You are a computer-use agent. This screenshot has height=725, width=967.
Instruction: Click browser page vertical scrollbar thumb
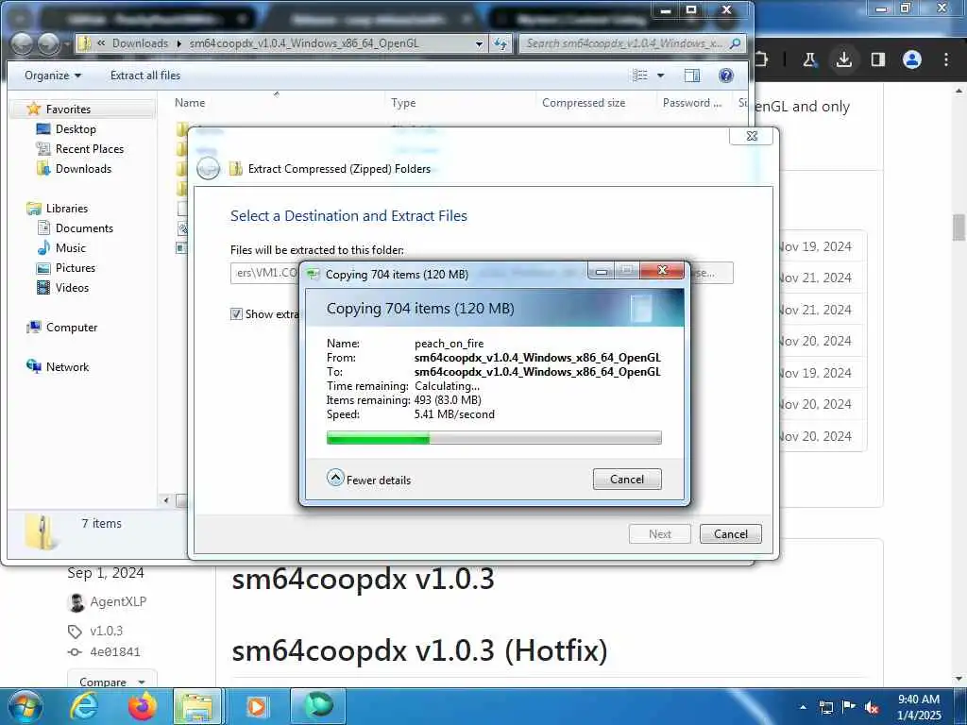(959, 228)
